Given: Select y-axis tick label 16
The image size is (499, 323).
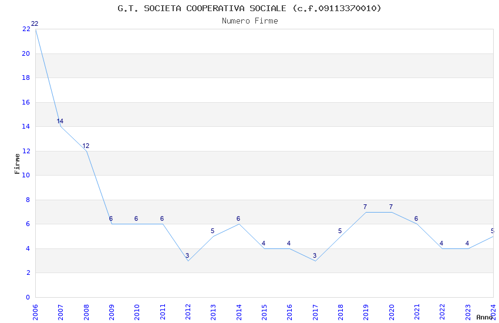Looking at the screenshot, I should pos(26,102).
